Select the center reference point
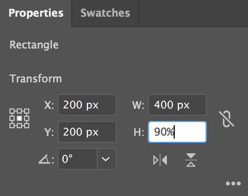248x196 pixels. pyautogui.click(x=19, y=118)
